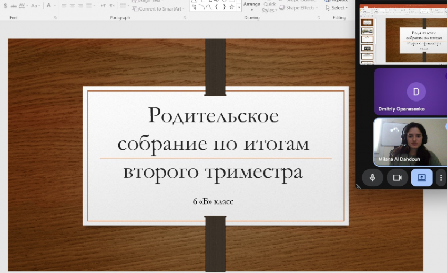This screenshot has height=273, width=447.
Task: Open Quick Styles gallery
Action: coord(269,7)
